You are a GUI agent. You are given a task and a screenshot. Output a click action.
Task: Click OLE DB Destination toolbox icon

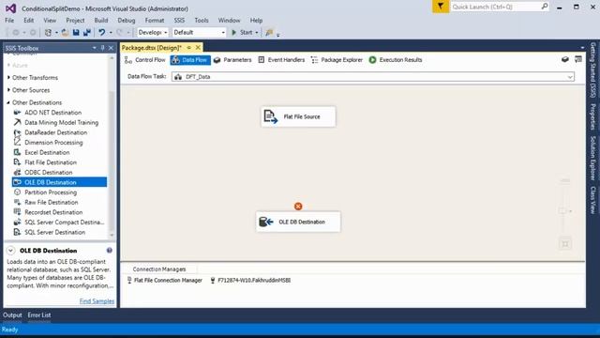pyautogui.click(x=17, y=182)
